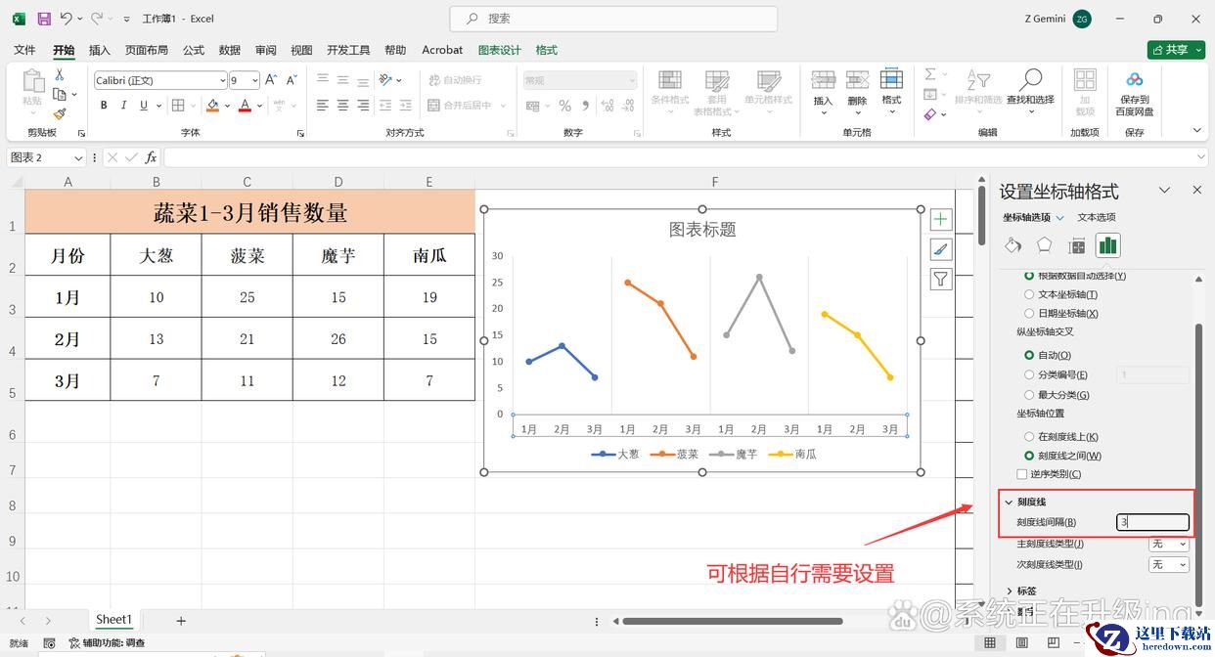Click the Save icon in title bar
The width and height of the screenshot is (1215, 657).
pos(44,19)
